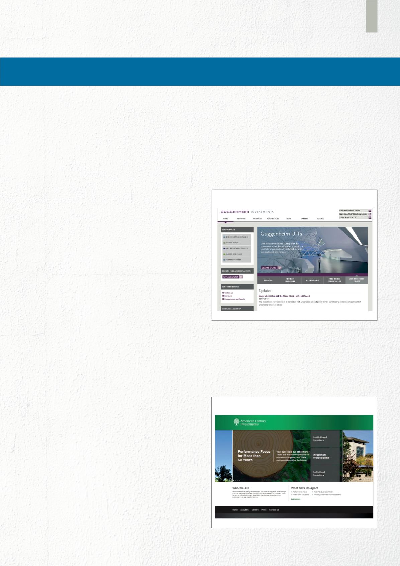Click the Updates heading on Guggenheim site
Screen dimensions: 400x566
tap(265, 291)
